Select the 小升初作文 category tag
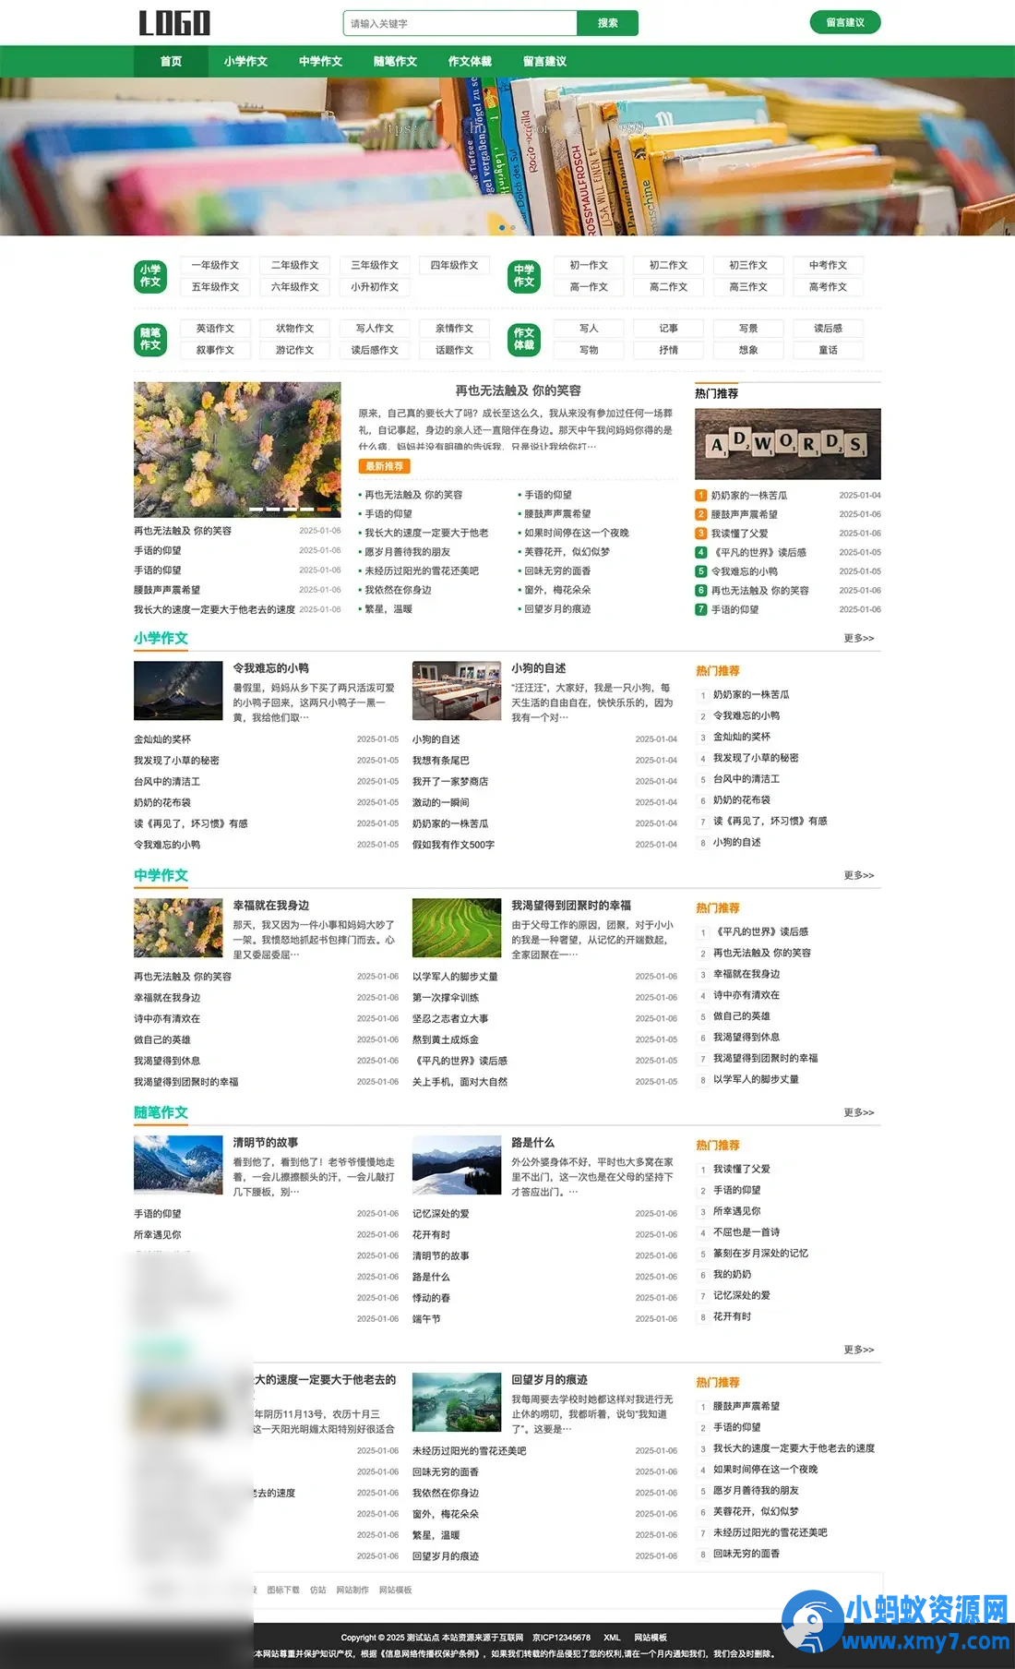Image resolution: width=1015 pixels, height=1669 pixels. point(375,287)
